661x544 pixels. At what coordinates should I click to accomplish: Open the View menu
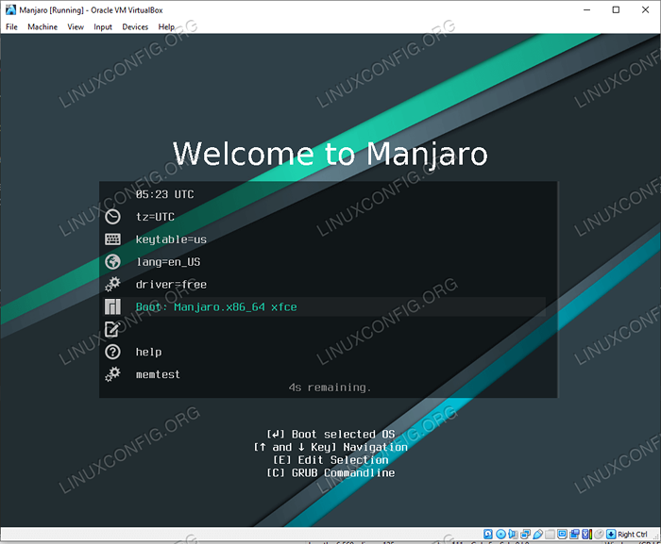(x=76, y=27)
